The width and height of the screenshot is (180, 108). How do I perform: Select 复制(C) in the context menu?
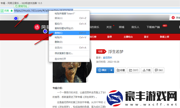click(x=69, y=33)
